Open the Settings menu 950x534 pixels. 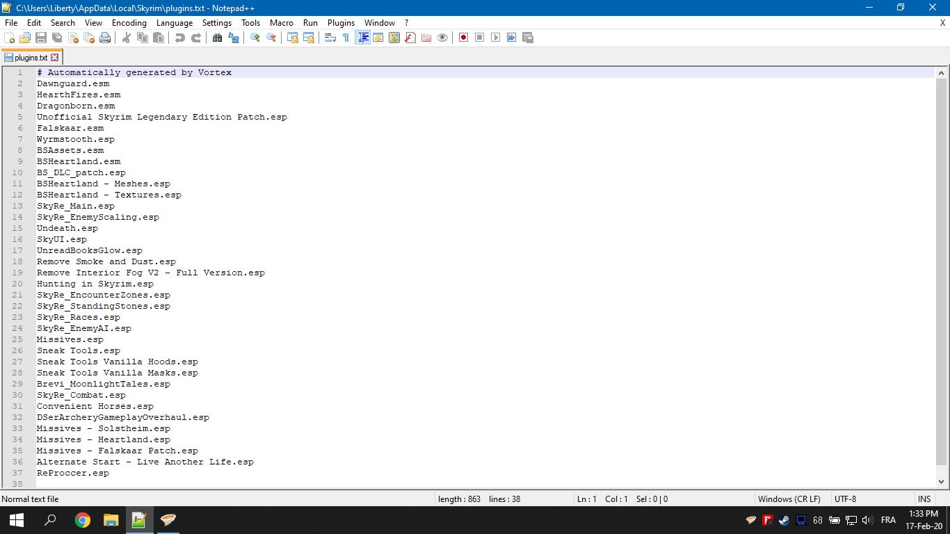pos(217,23)
